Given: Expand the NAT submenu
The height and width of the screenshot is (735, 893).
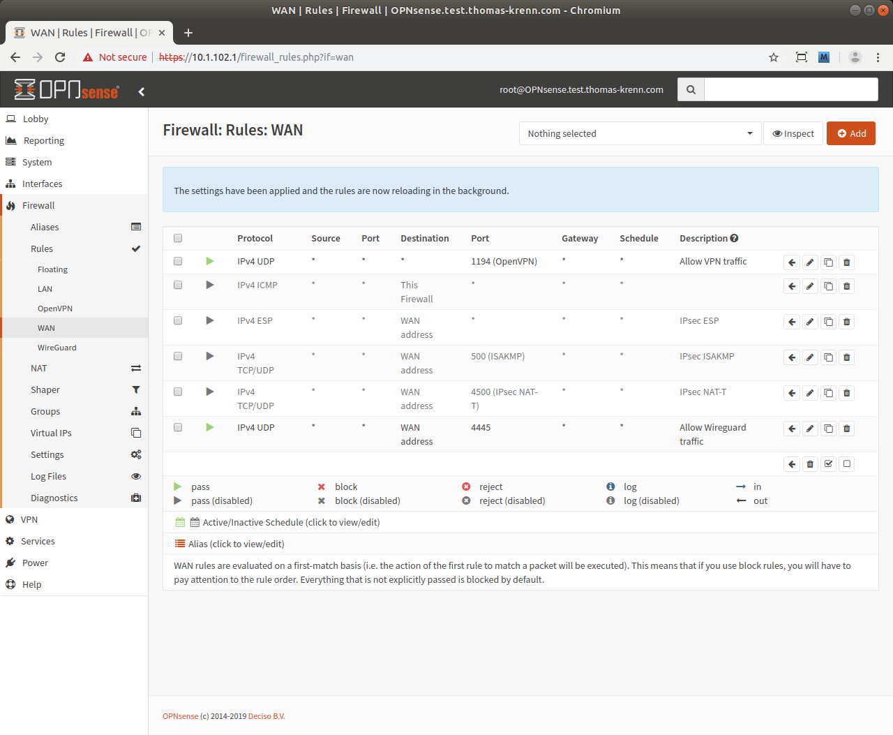Looking at the screenshot, I should click(39, 368).
